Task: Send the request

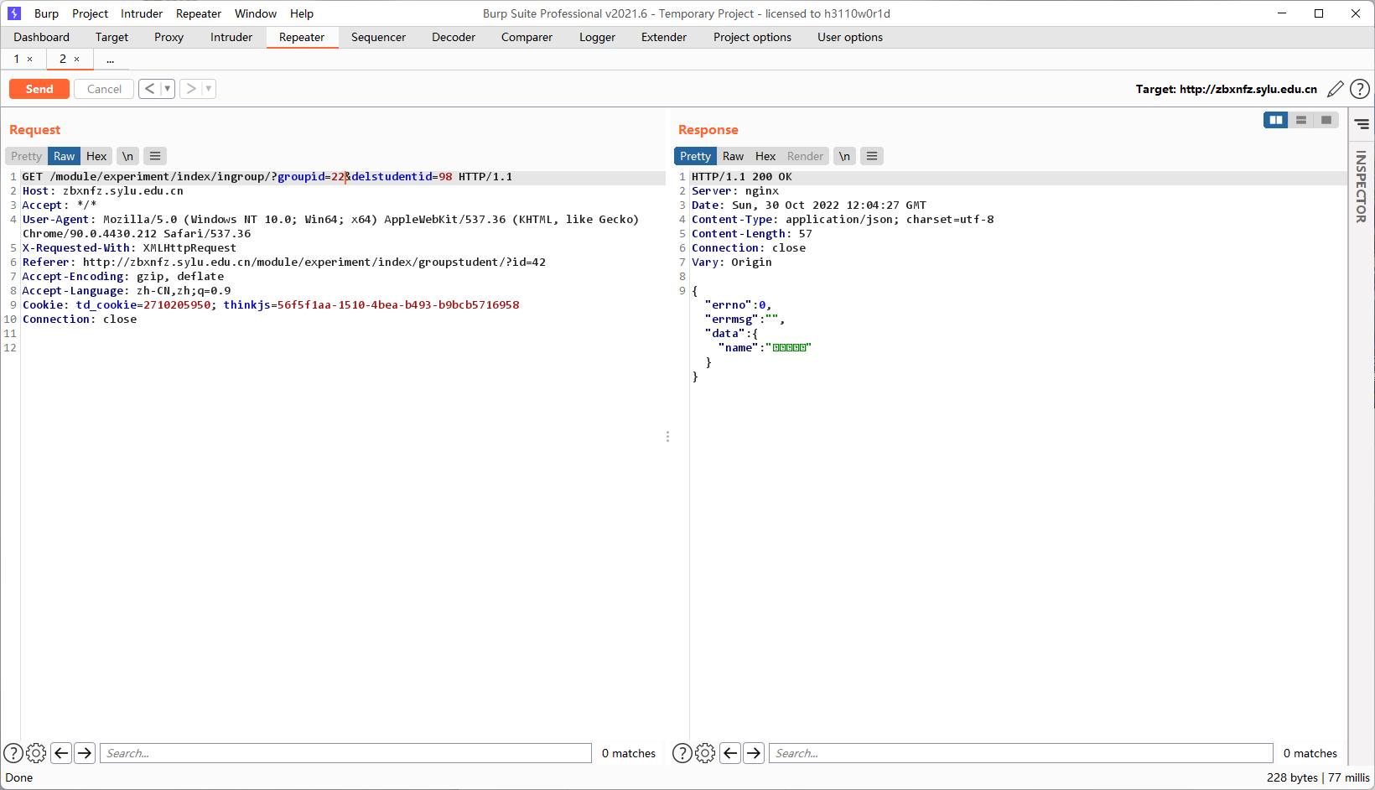Action: [x=39, y=89]
